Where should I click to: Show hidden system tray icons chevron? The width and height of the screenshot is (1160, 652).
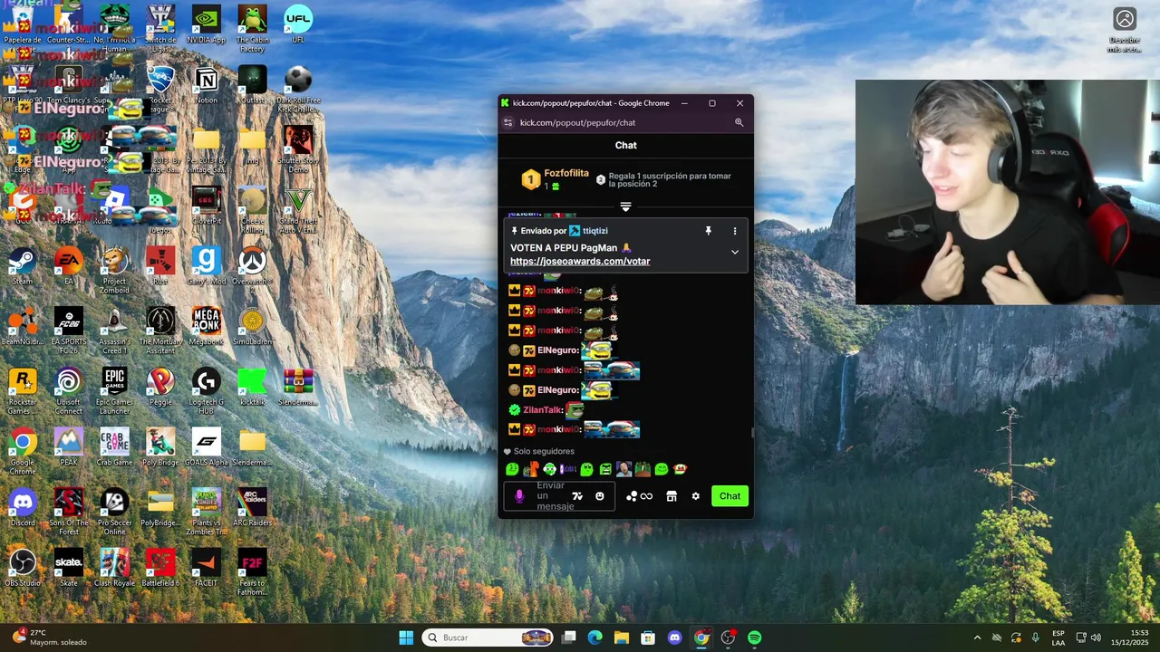pyautogui.click(x=977, y=638)
